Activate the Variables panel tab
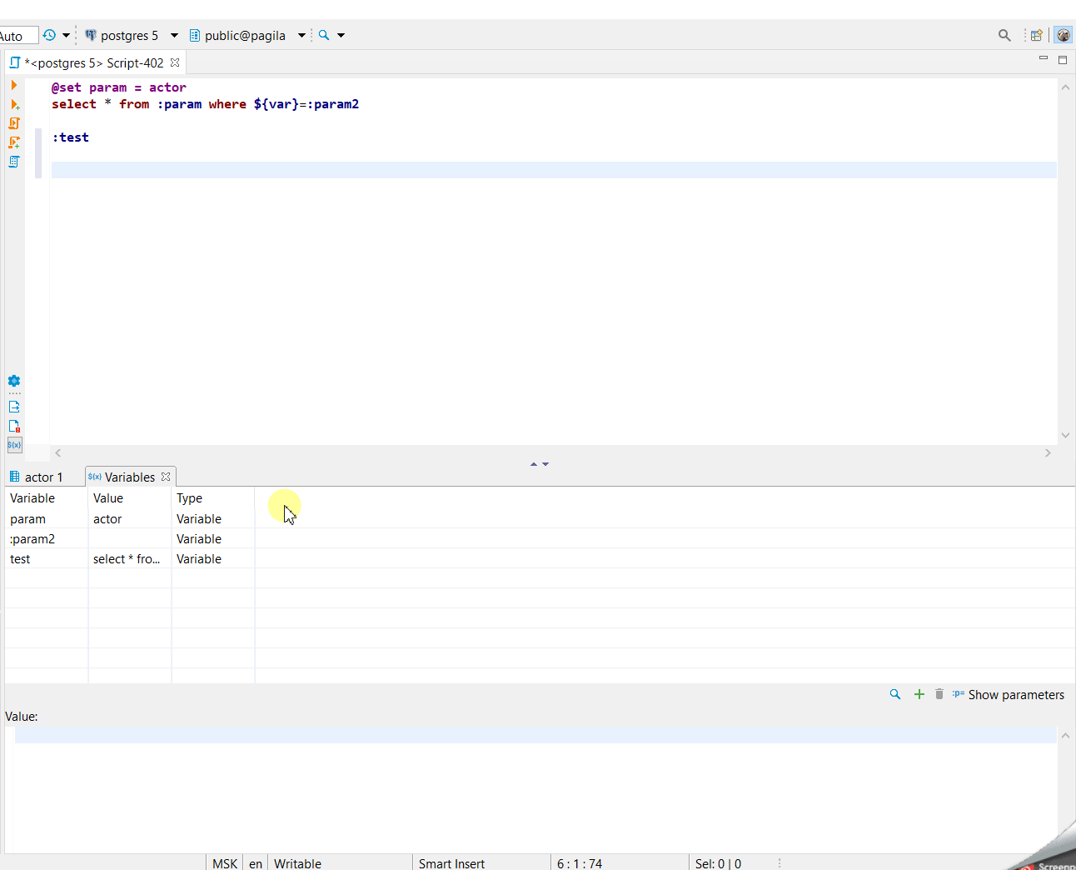Viewport: 1076px width, 870px height. click(x=130, y=477)
